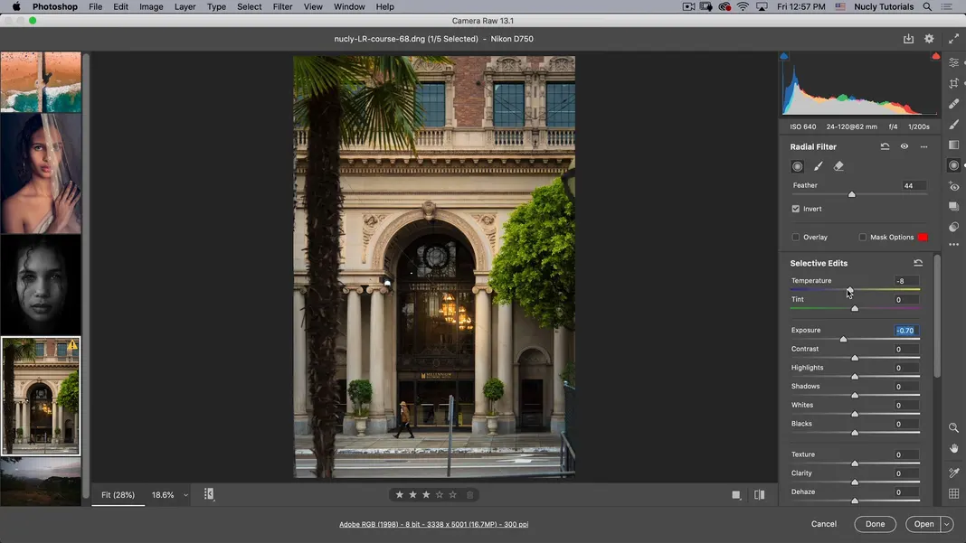The image size is (966, 543).
Task: Click the Temperature value field
Action: pyautogui.click(x=905, y=281)
